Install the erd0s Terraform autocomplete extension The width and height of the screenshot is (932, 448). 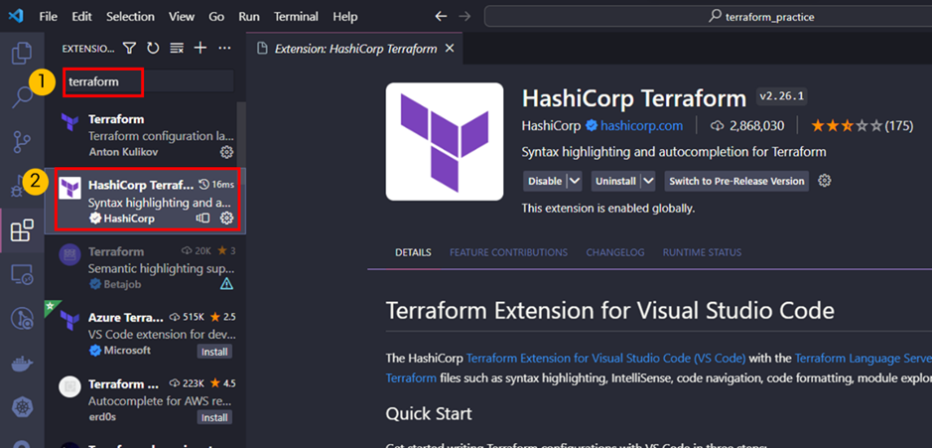tap(214, 417)
